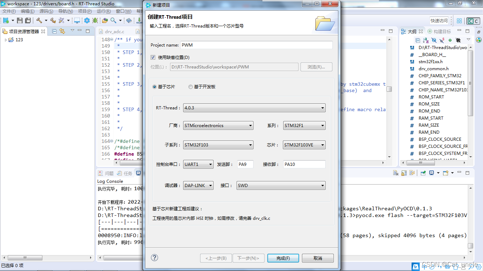
Task: Open the interface SWD dropdown
Action: tap(281, 186)
